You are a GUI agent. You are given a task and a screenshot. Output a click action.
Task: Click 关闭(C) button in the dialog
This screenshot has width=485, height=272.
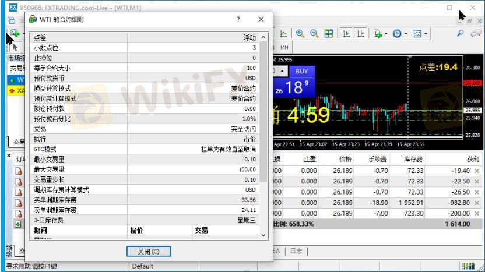[x=147, y=252]
